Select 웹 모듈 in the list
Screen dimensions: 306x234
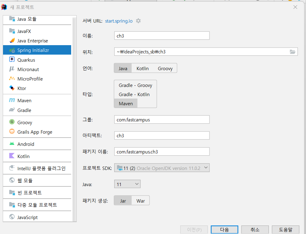click(37, 180)
